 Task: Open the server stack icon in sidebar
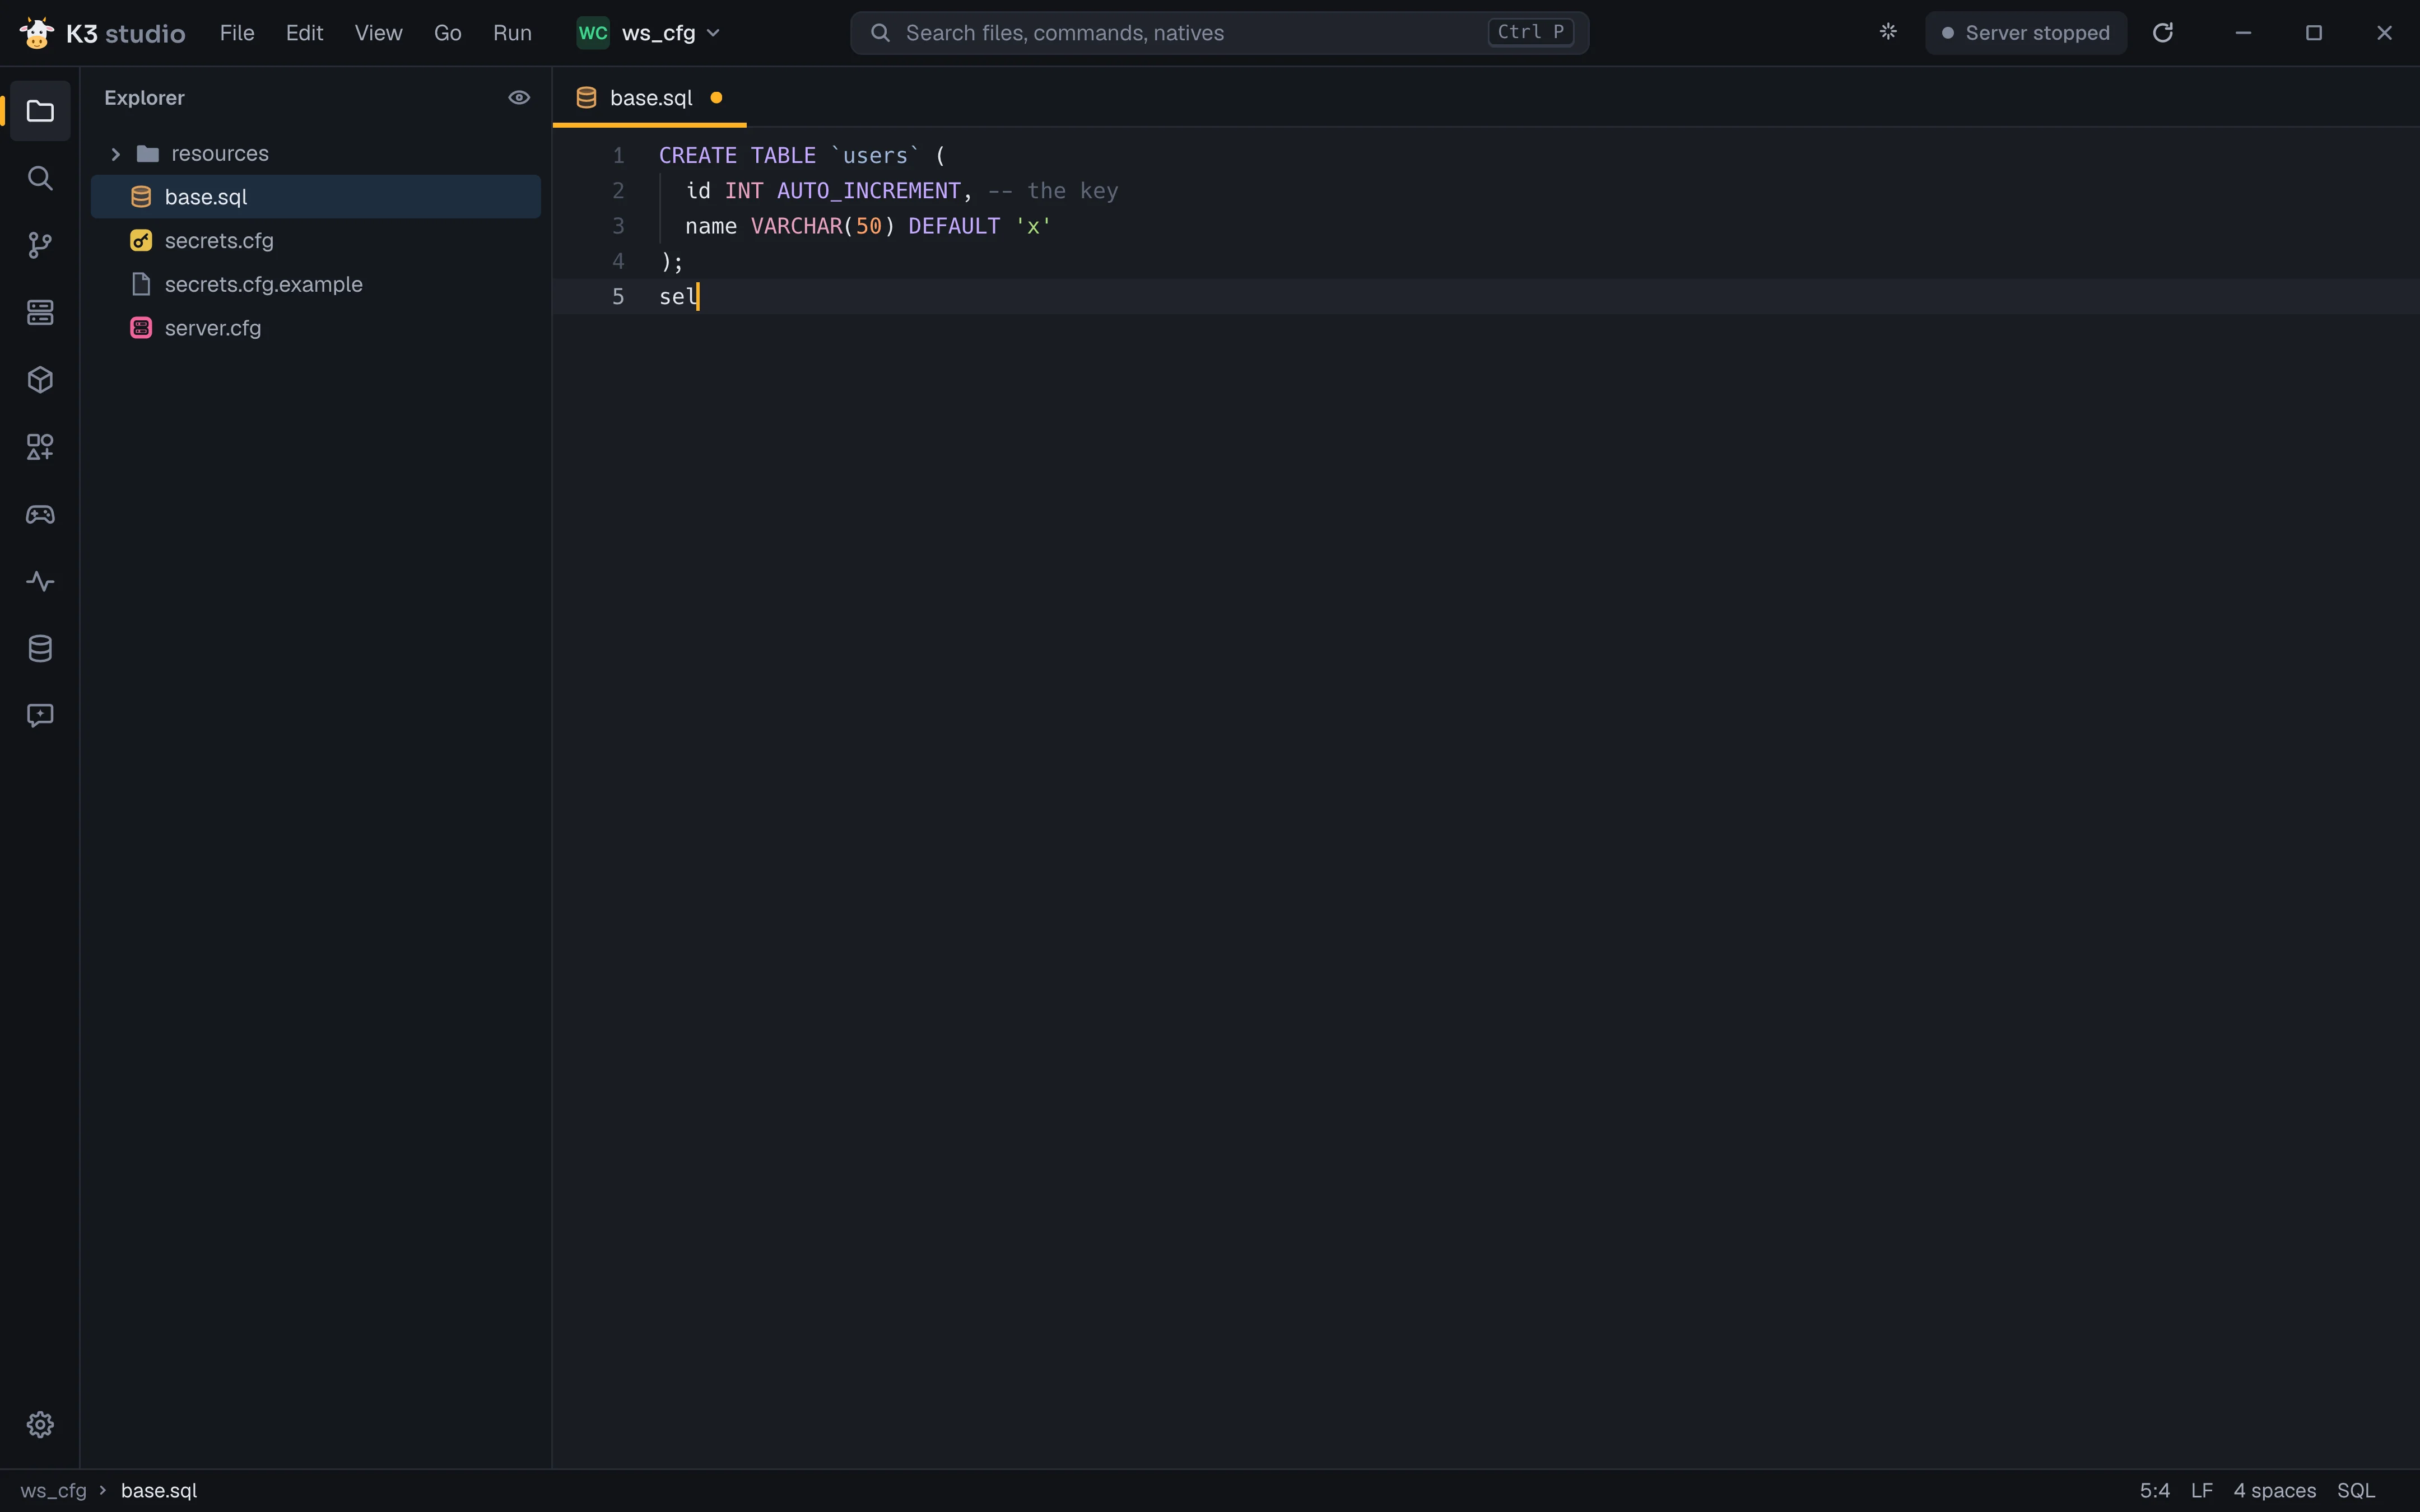point(40,312)
